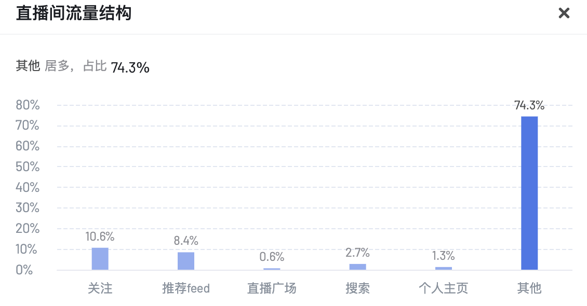587x306 pixels.
Task: Click the 直播间流量结构 title
Action: pos(74,13)
